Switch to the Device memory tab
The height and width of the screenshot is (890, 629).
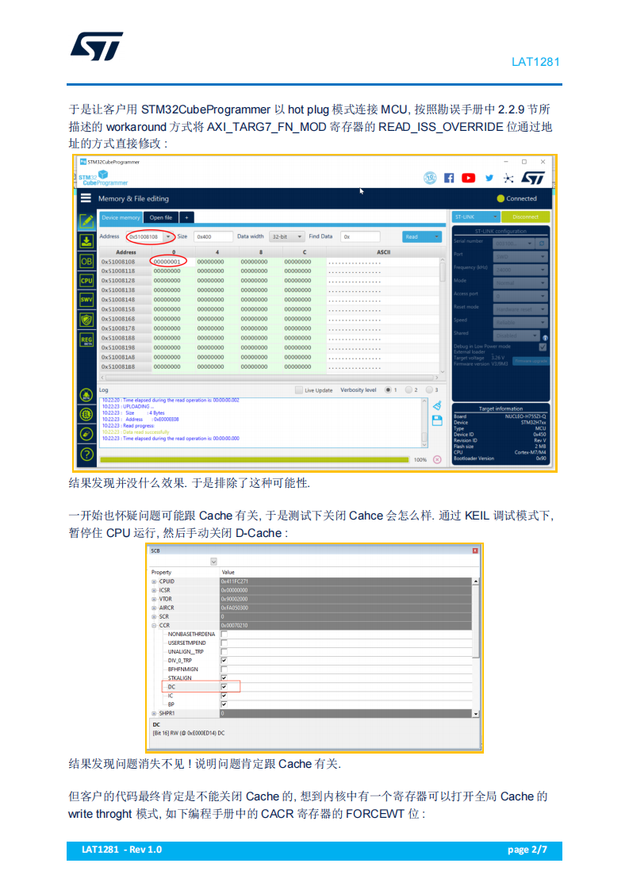(121, 217)
